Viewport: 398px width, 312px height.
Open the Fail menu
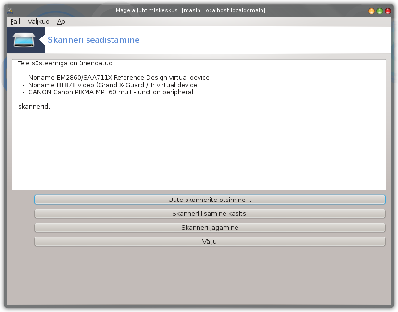point(15,22)
